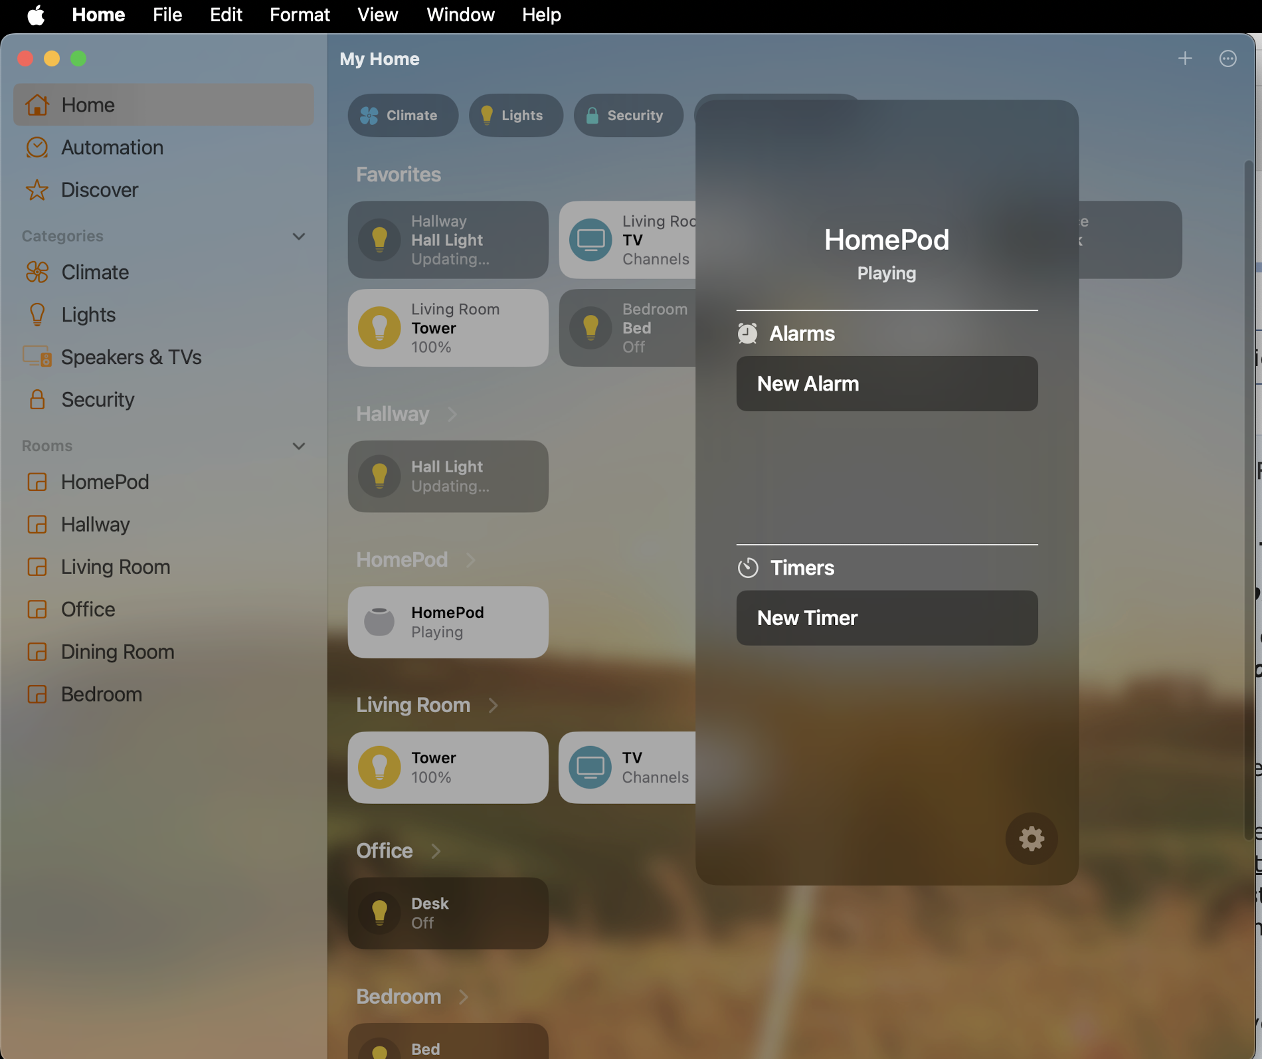Screen dimensions: 1262x1059
Task: Click Office room icon in sidebar
Action: click(x=37, y=609)
